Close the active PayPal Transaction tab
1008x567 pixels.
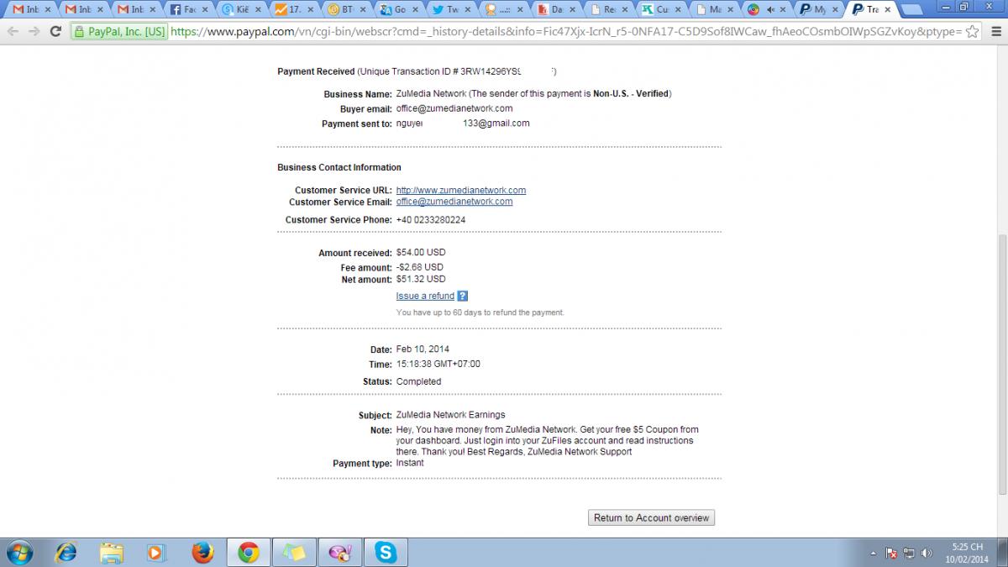point(886,10)
